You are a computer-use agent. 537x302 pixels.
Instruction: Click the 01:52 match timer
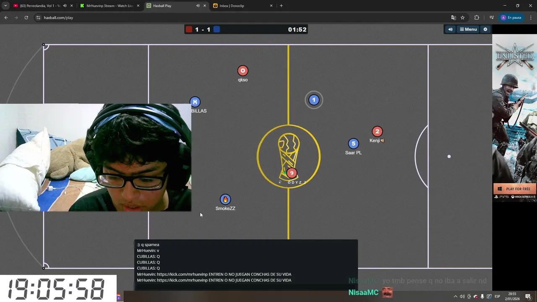[297, 29]
